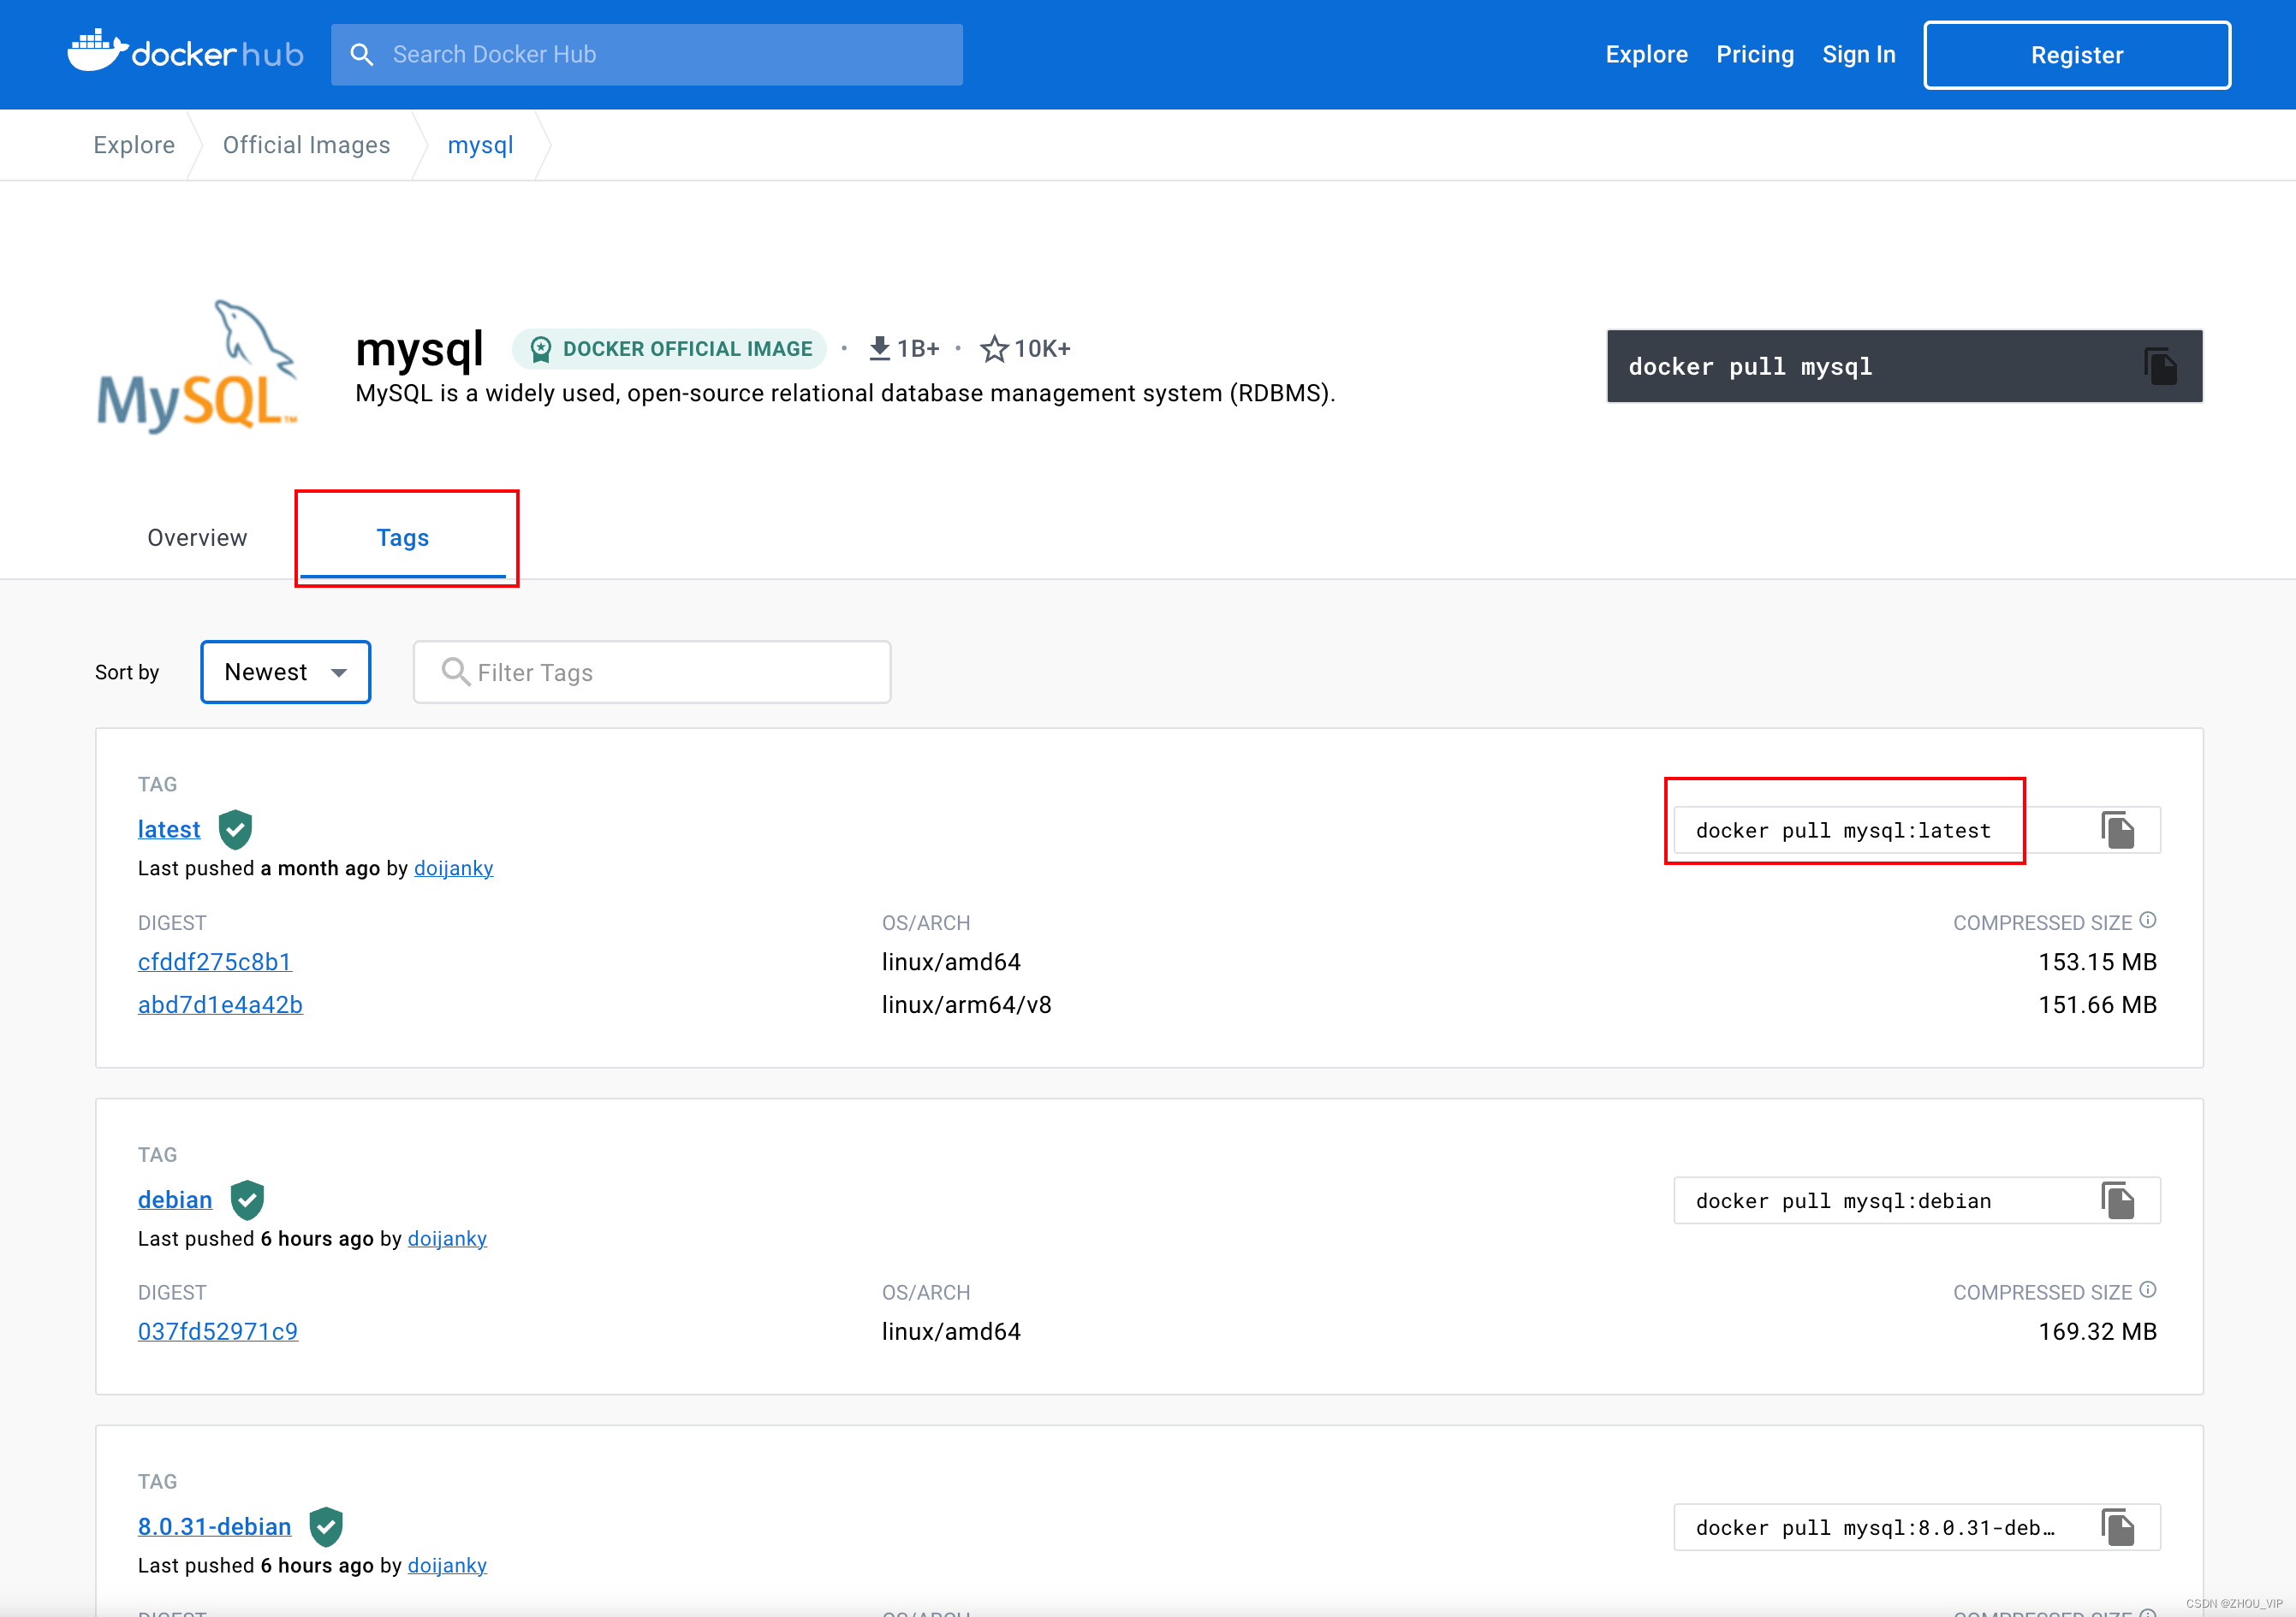The height and width of the screenshot is (1617, 2296).
Task: Open the Explore menu item
Action: [x=1646, y=54]
